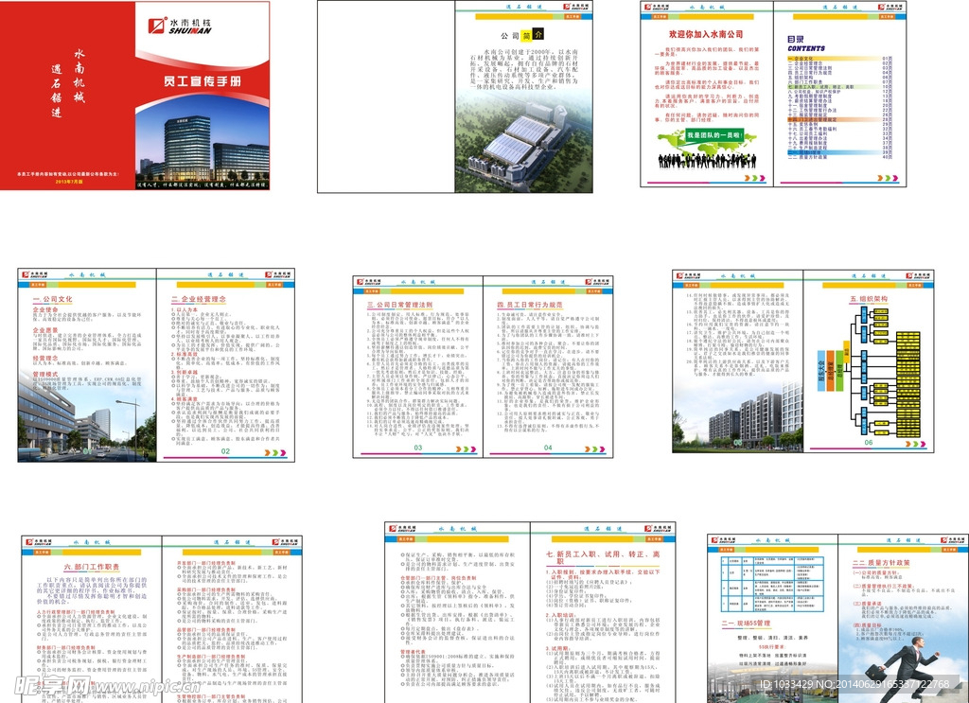Click the 欢迎你加入水南公司 heading
Viewport: 969px width, 703px height.
click(x=706, y=35)
